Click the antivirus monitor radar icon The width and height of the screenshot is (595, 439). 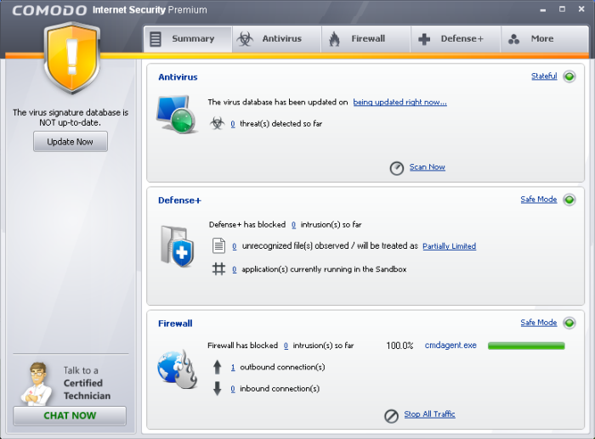click(x=177, y=114)
